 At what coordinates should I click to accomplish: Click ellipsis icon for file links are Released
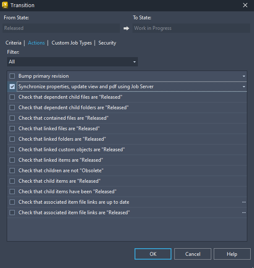click(x=244, y=213)
